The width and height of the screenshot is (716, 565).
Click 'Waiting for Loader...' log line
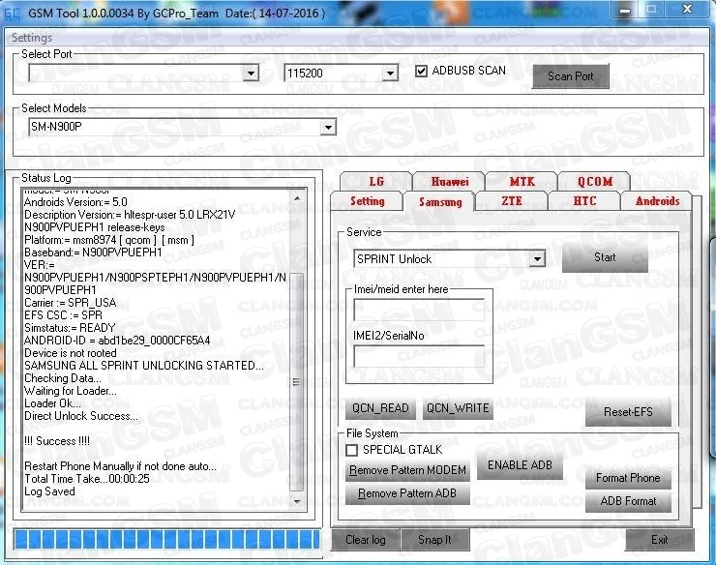coord(71,391)
